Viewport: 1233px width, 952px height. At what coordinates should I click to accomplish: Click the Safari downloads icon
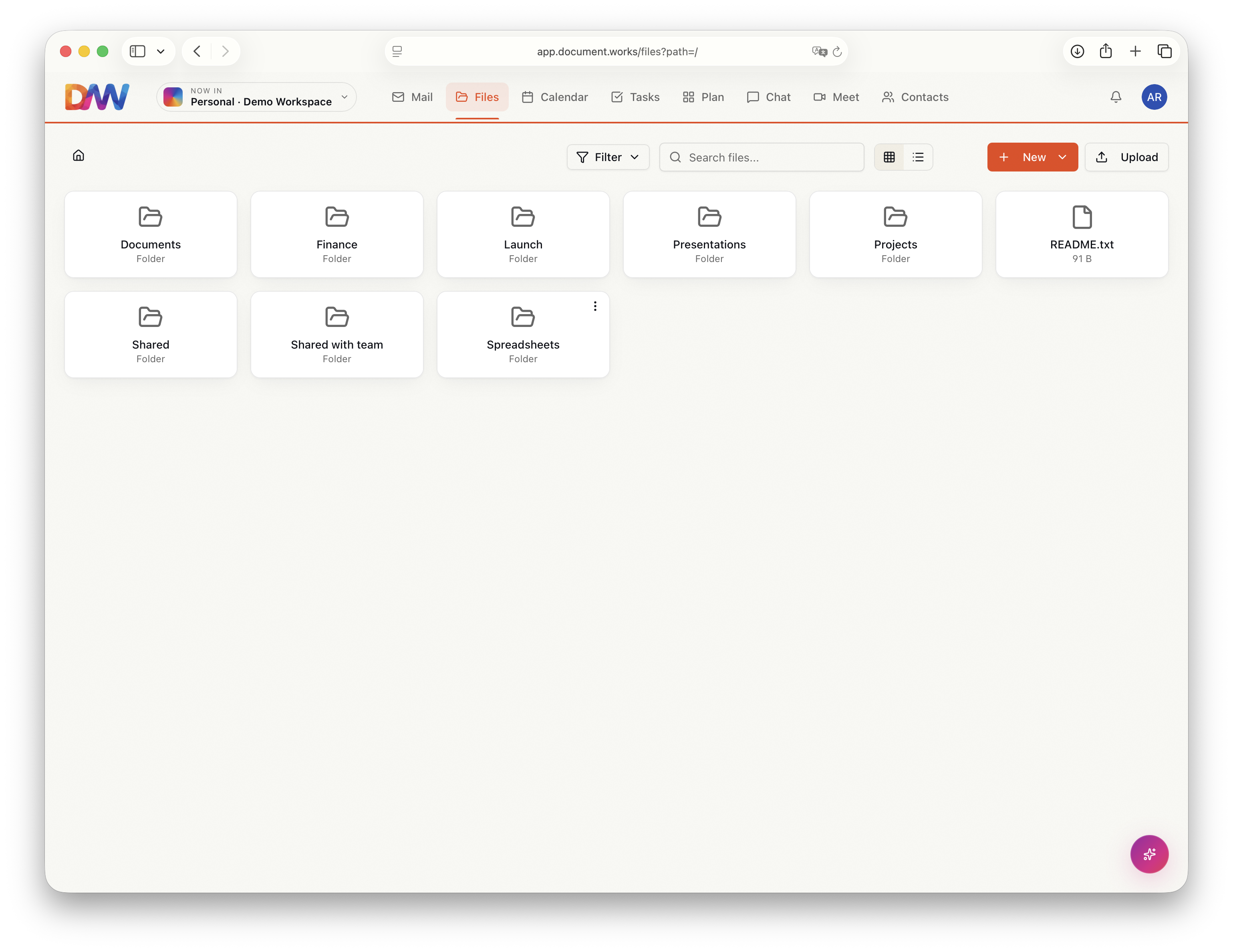(1077, 51)
